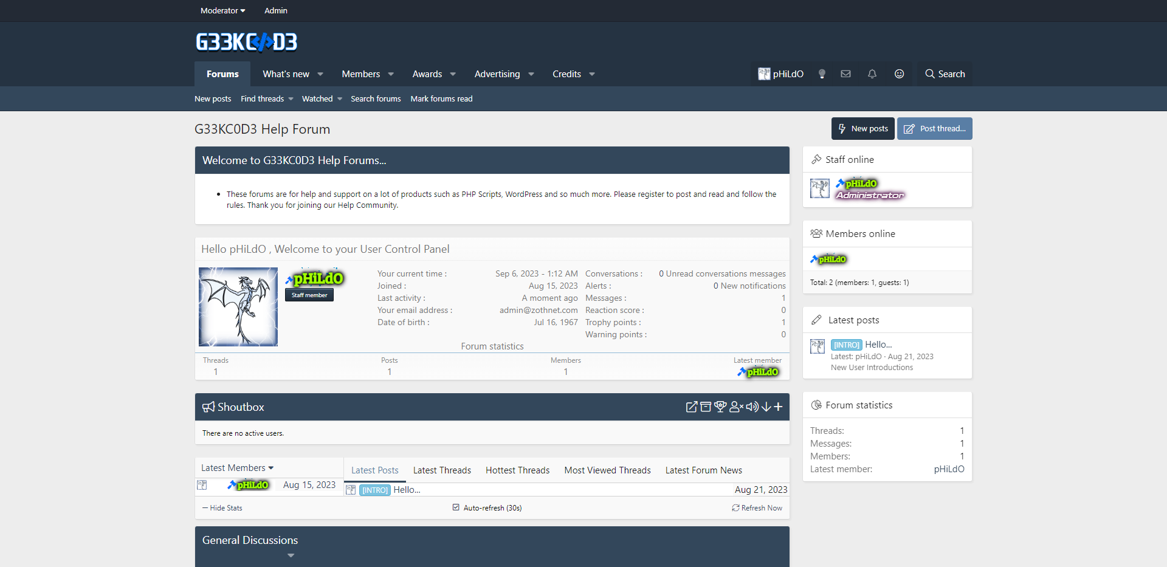Screen dimensions: 1167x567
Task: Expand the What's new dropdown arrow
Action: [320, 74]
